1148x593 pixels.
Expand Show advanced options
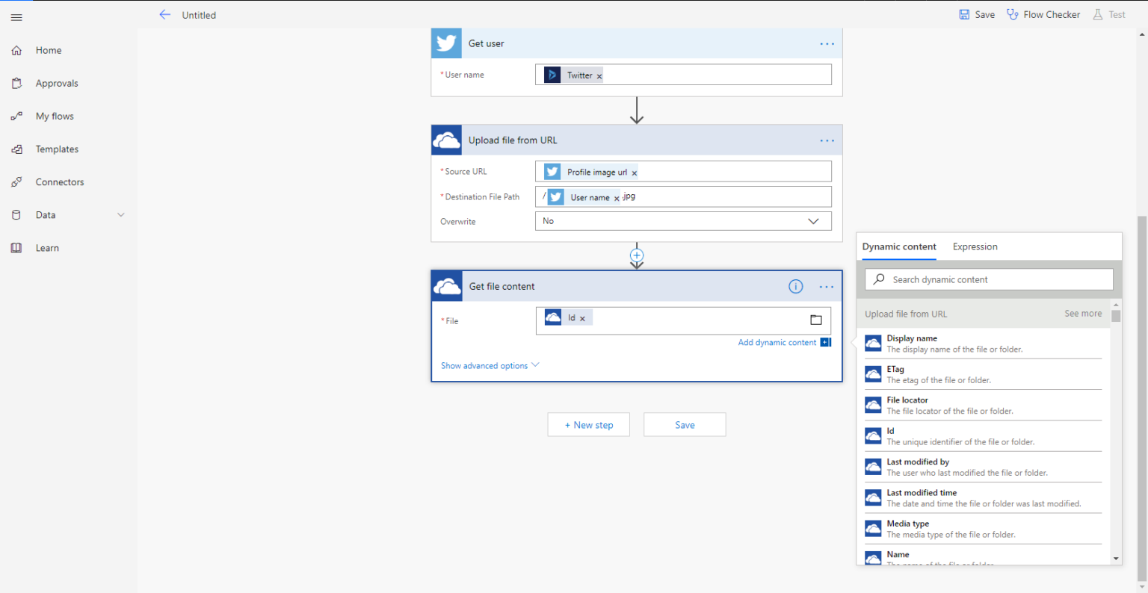coord(485,365)
